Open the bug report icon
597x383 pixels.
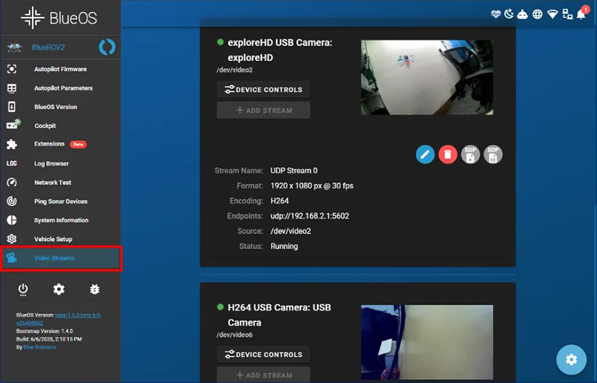pyautogui.click(x=95, y=289)
